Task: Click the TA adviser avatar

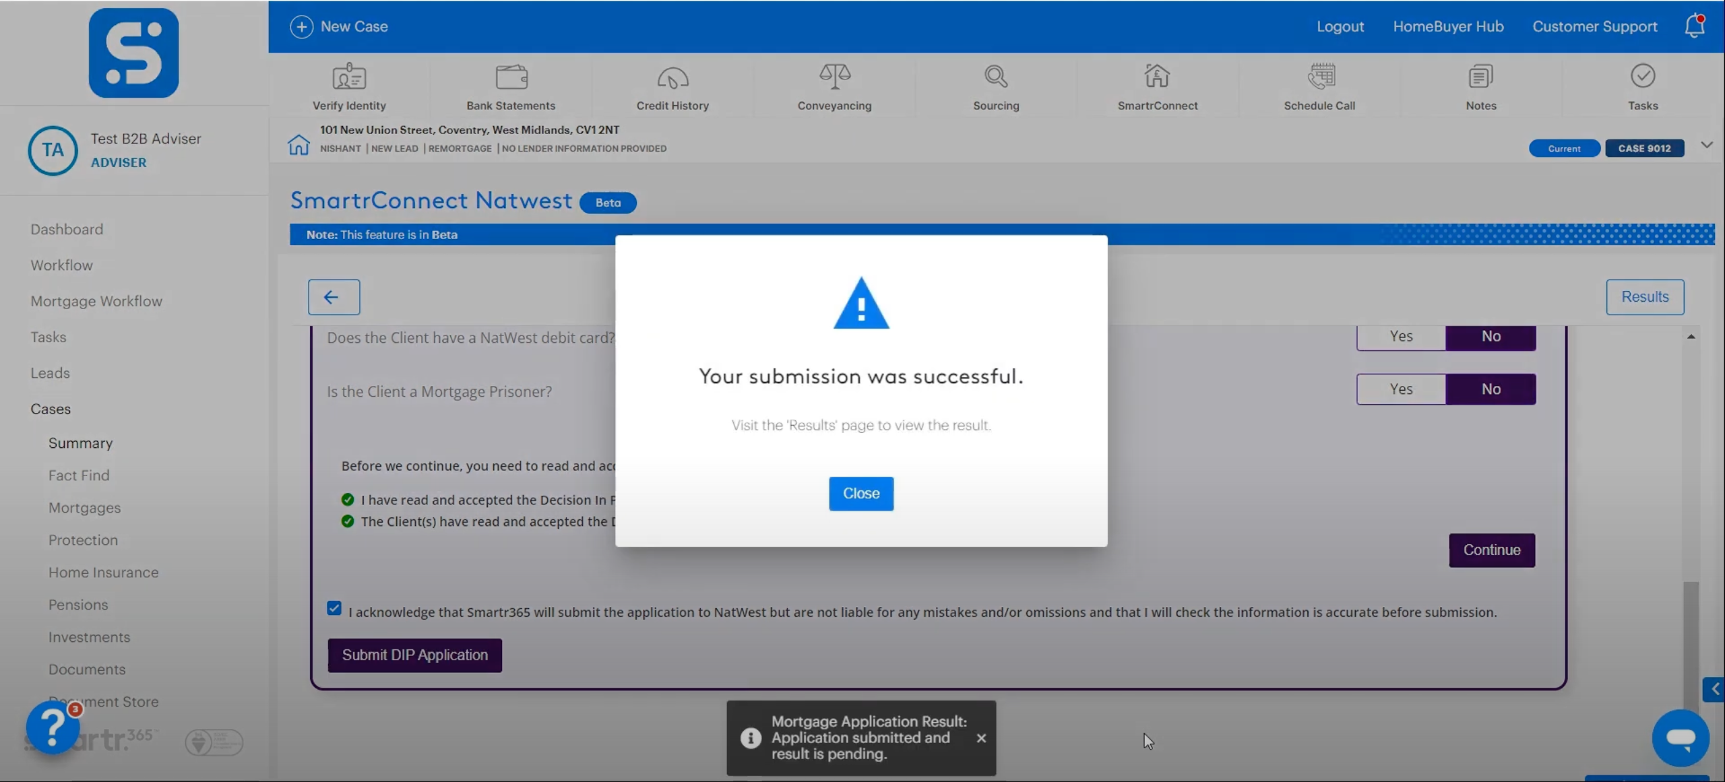Action: tap(53, 150)
